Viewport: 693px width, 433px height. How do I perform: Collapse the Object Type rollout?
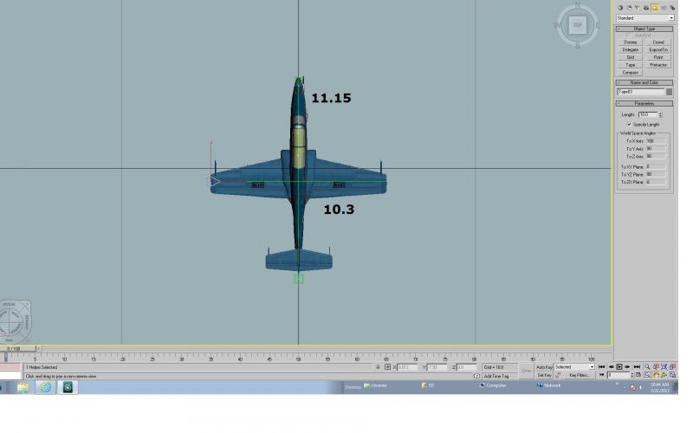[x=644, y=29]
